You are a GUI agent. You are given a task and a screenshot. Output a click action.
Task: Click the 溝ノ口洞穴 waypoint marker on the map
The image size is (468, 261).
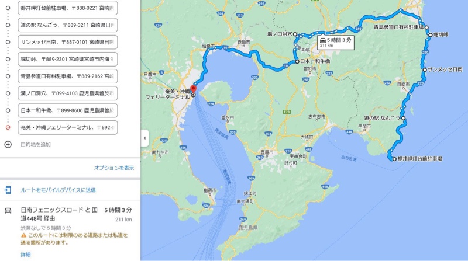click(295, 34)
